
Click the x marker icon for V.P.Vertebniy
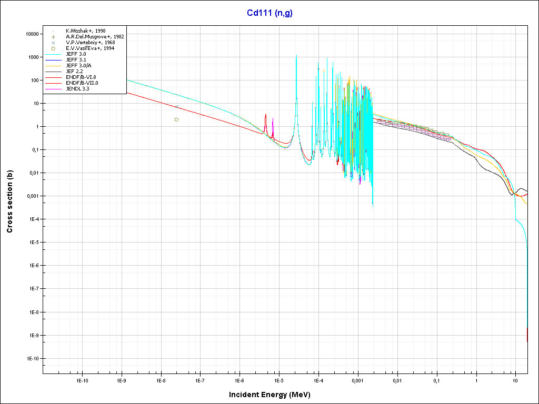[x=54, y=43]
